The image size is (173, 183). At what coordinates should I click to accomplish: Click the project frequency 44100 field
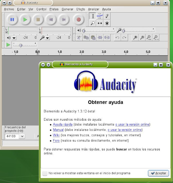(x=12, y=136)
